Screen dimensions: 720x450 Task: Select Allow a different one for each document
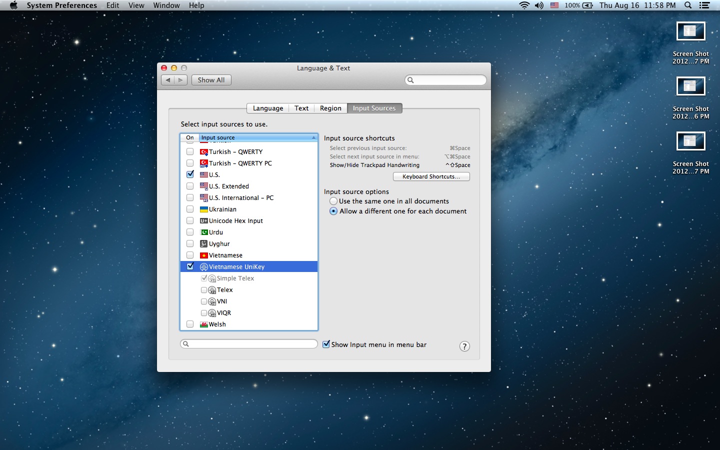tap(333, 211)
